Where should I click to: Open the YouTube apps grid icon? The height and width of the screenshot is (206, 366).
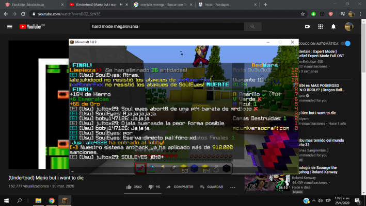[321, 27]
